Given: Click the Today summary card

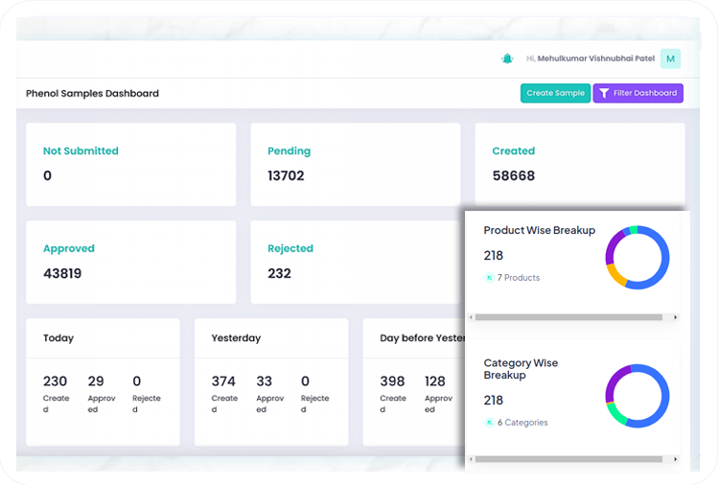Looking at the screenshot, I should tap(103, 381).
